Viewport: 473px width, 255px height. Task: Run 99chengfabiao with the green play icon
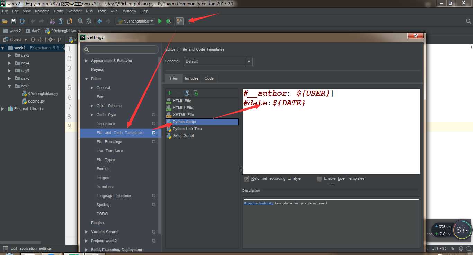click(160, 21)
